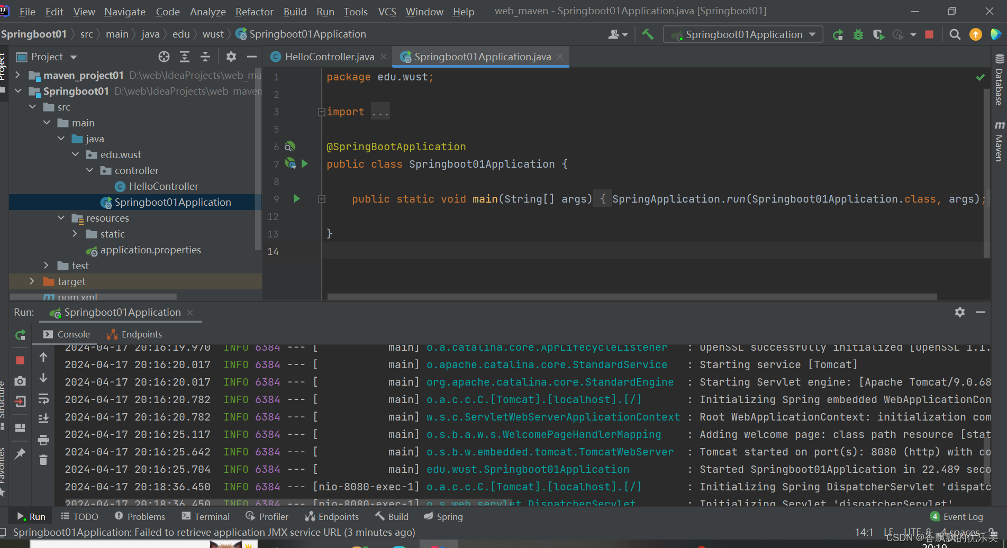Click the Debug bug icon in toolbar
This screenshot has height=548, width=1007.
tap(858, 35)
